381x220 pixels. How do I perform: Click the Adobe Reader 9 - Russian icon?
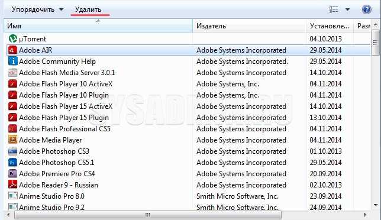tap(12, 185)
